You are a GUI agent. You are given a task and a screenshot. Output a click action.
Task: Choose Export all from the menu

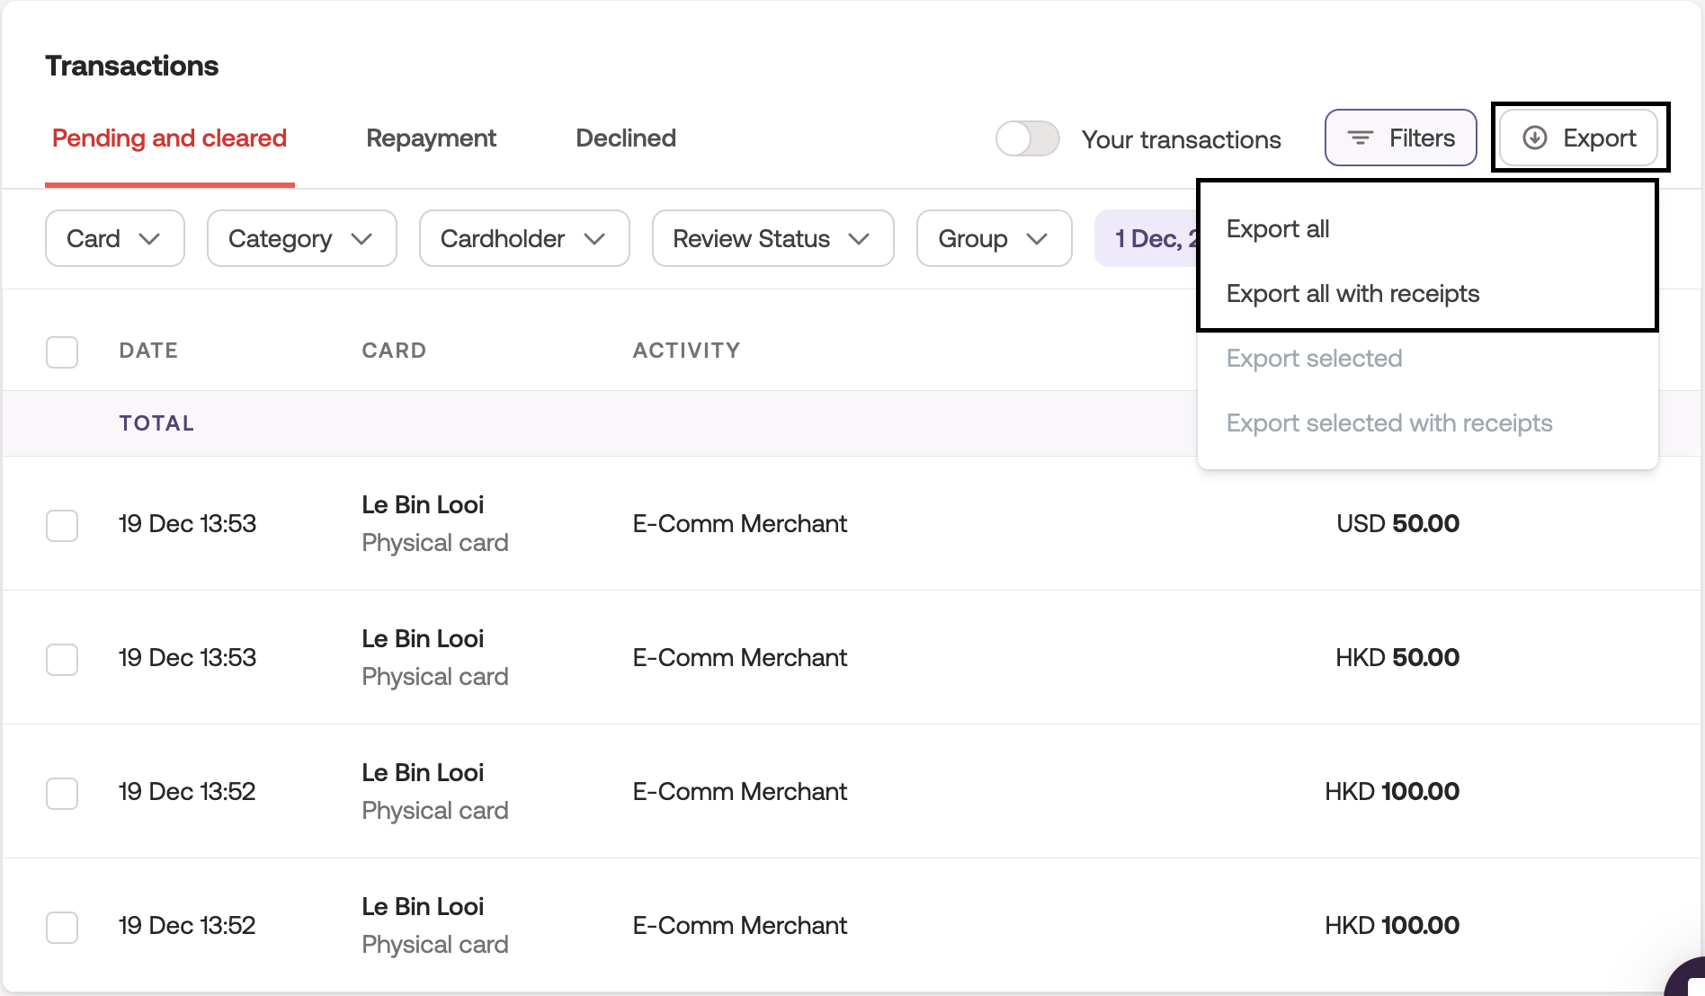pos(1278,229)
